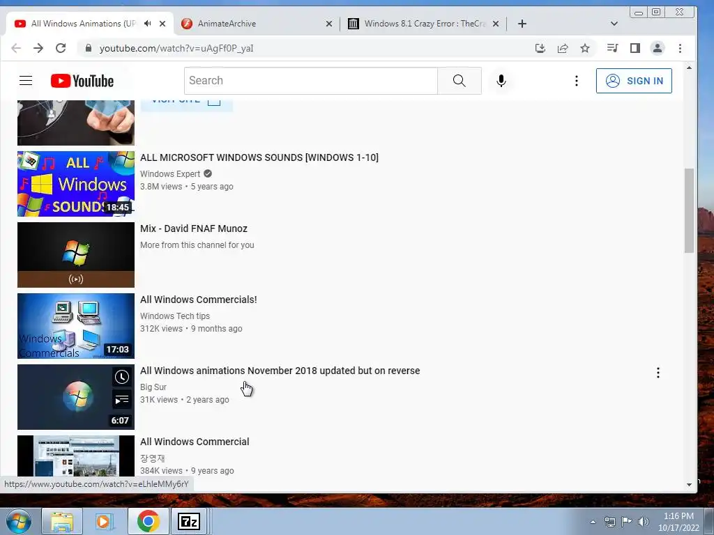Screen dimensions: 714x535
Task: View site info via lock icon
Action: click(x=89, y=48)
